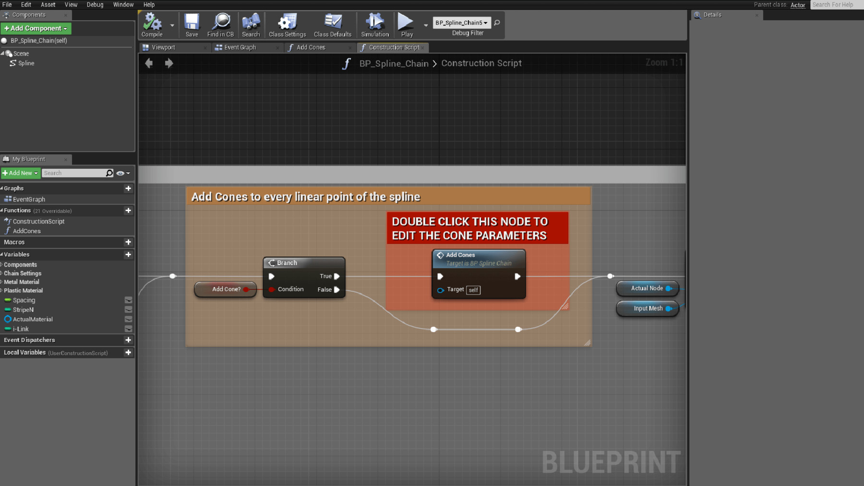Toggle instance editable eye for Spacing variable

[x=128, y=300]
